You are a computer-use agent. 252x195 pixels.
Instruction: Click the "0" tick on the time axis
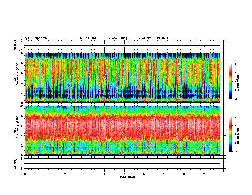(x=25, y=174)
